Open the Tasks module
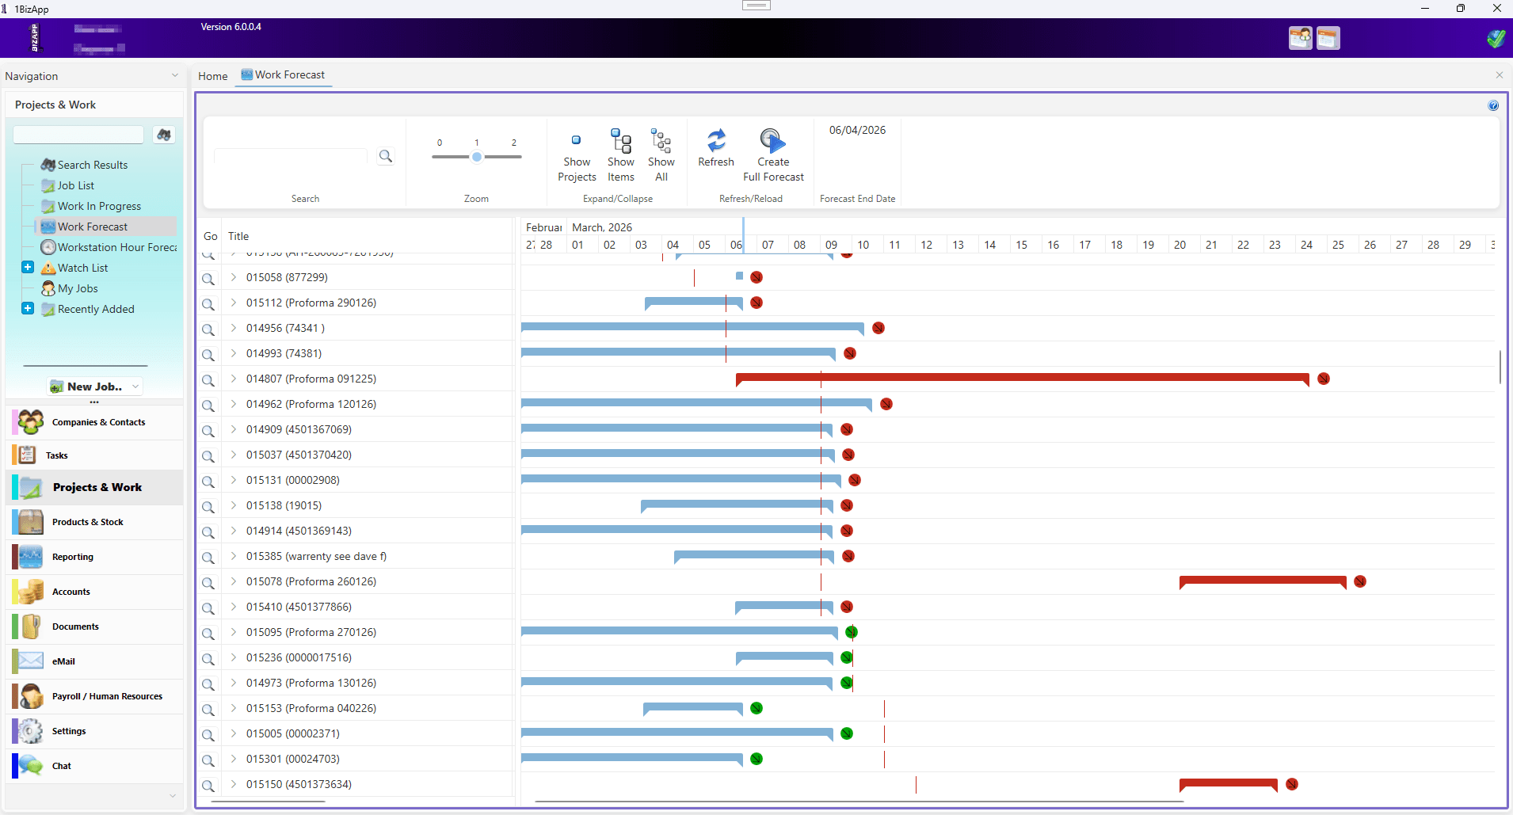This screenshot has height=815, width=1513. click(94, 455)
